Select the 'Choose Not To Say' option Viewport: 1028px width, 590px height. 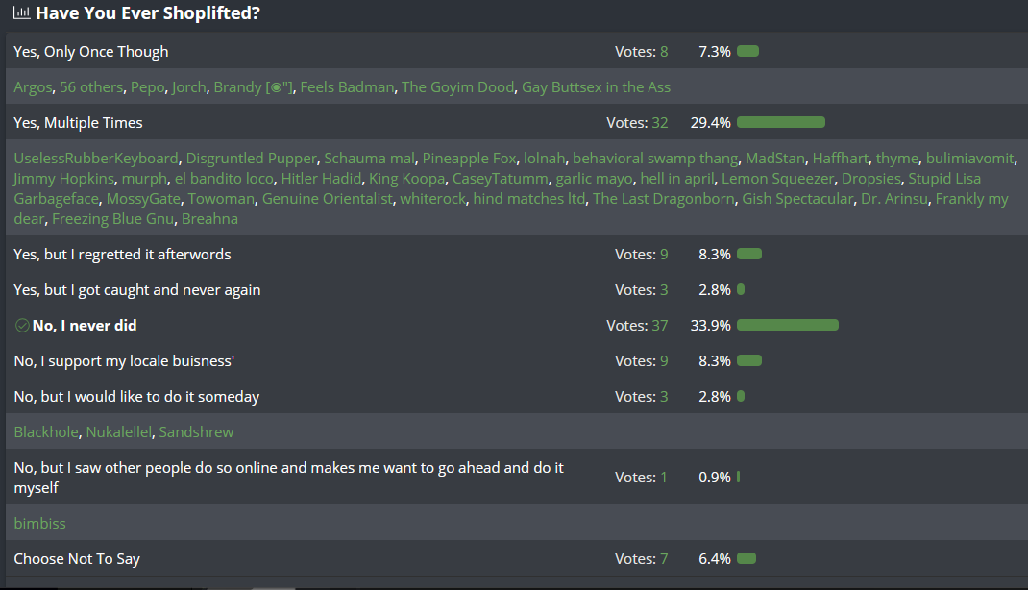click(77, 559)
